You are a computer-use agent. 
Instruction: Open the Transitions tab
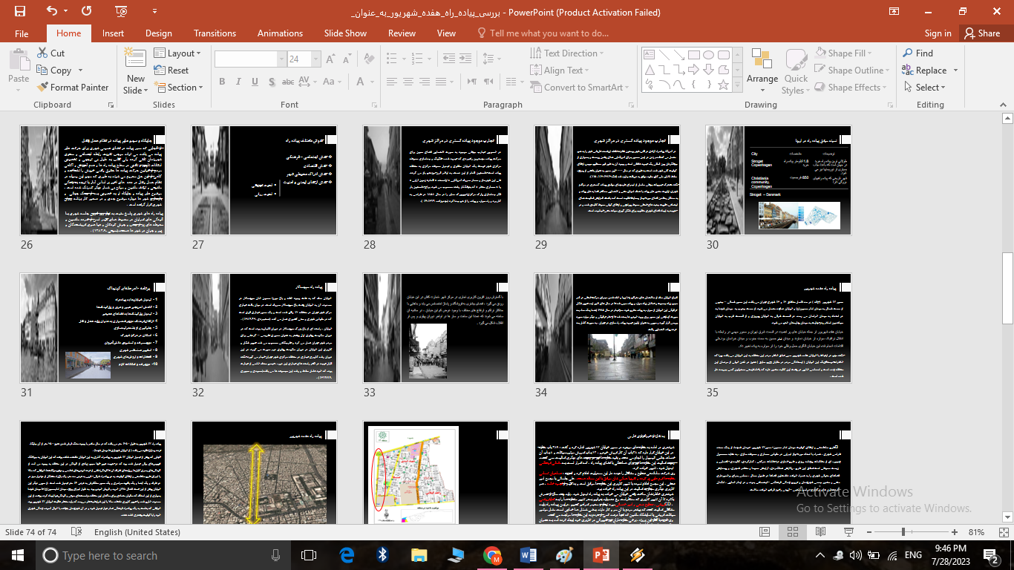(x=215, y=33)
